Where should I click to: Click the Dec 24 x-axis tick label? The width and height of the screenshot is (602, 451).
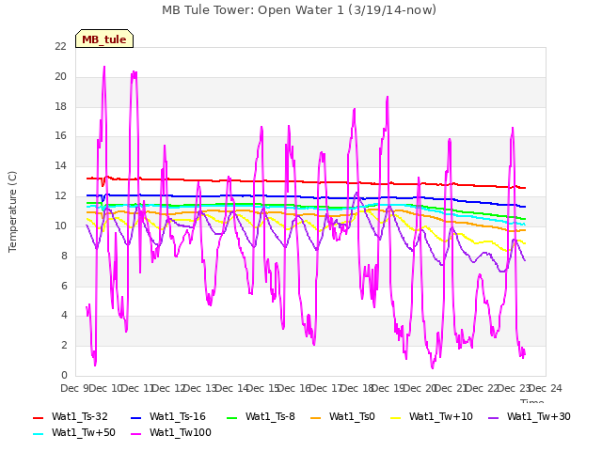[546, 388]
